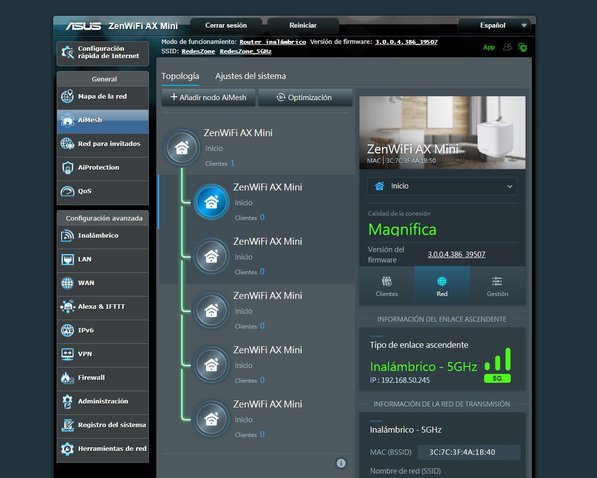Click the info icon below topology list

(x=341, y=463)
